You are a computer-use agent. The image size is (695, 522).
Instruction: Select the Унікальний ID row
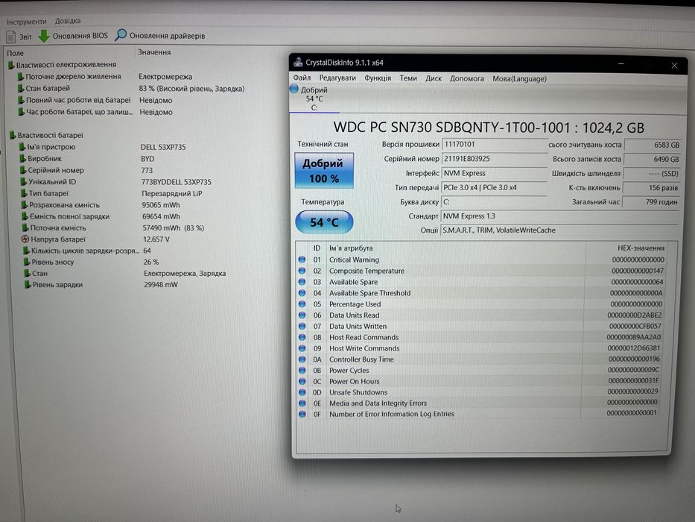point(115,182)
